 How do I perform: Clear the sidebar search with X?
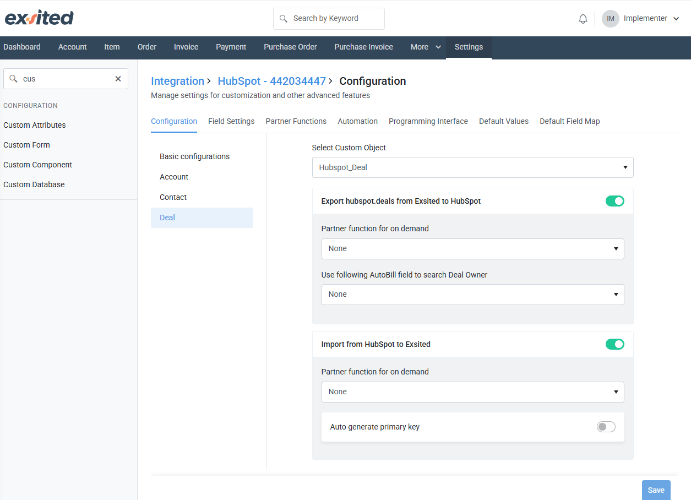pyautogui.click(x=118, y=79)
